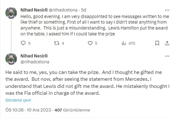174x118 pixels.
Task: Click the second tweet profile avatar
Action: [x=11, y=59]
